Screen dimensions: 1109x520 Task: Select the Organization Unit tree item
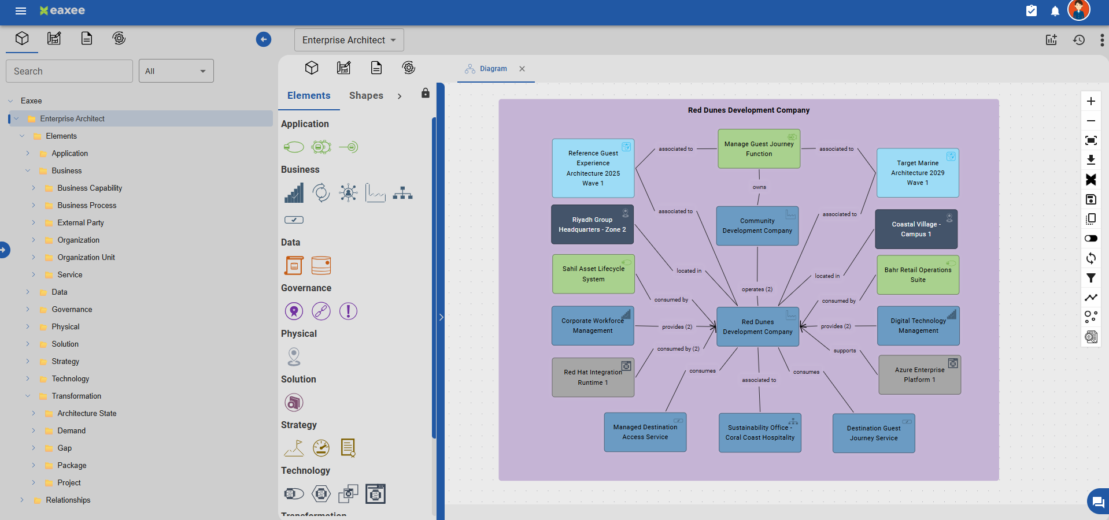(86, 258)
